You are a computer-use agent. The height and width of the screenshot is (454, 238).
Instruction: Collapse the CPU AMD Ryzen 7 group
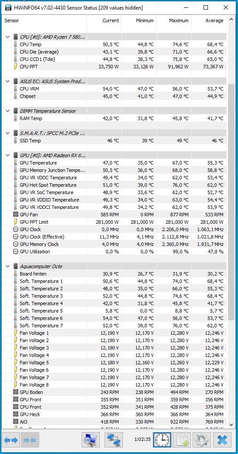tap(7, 37)
